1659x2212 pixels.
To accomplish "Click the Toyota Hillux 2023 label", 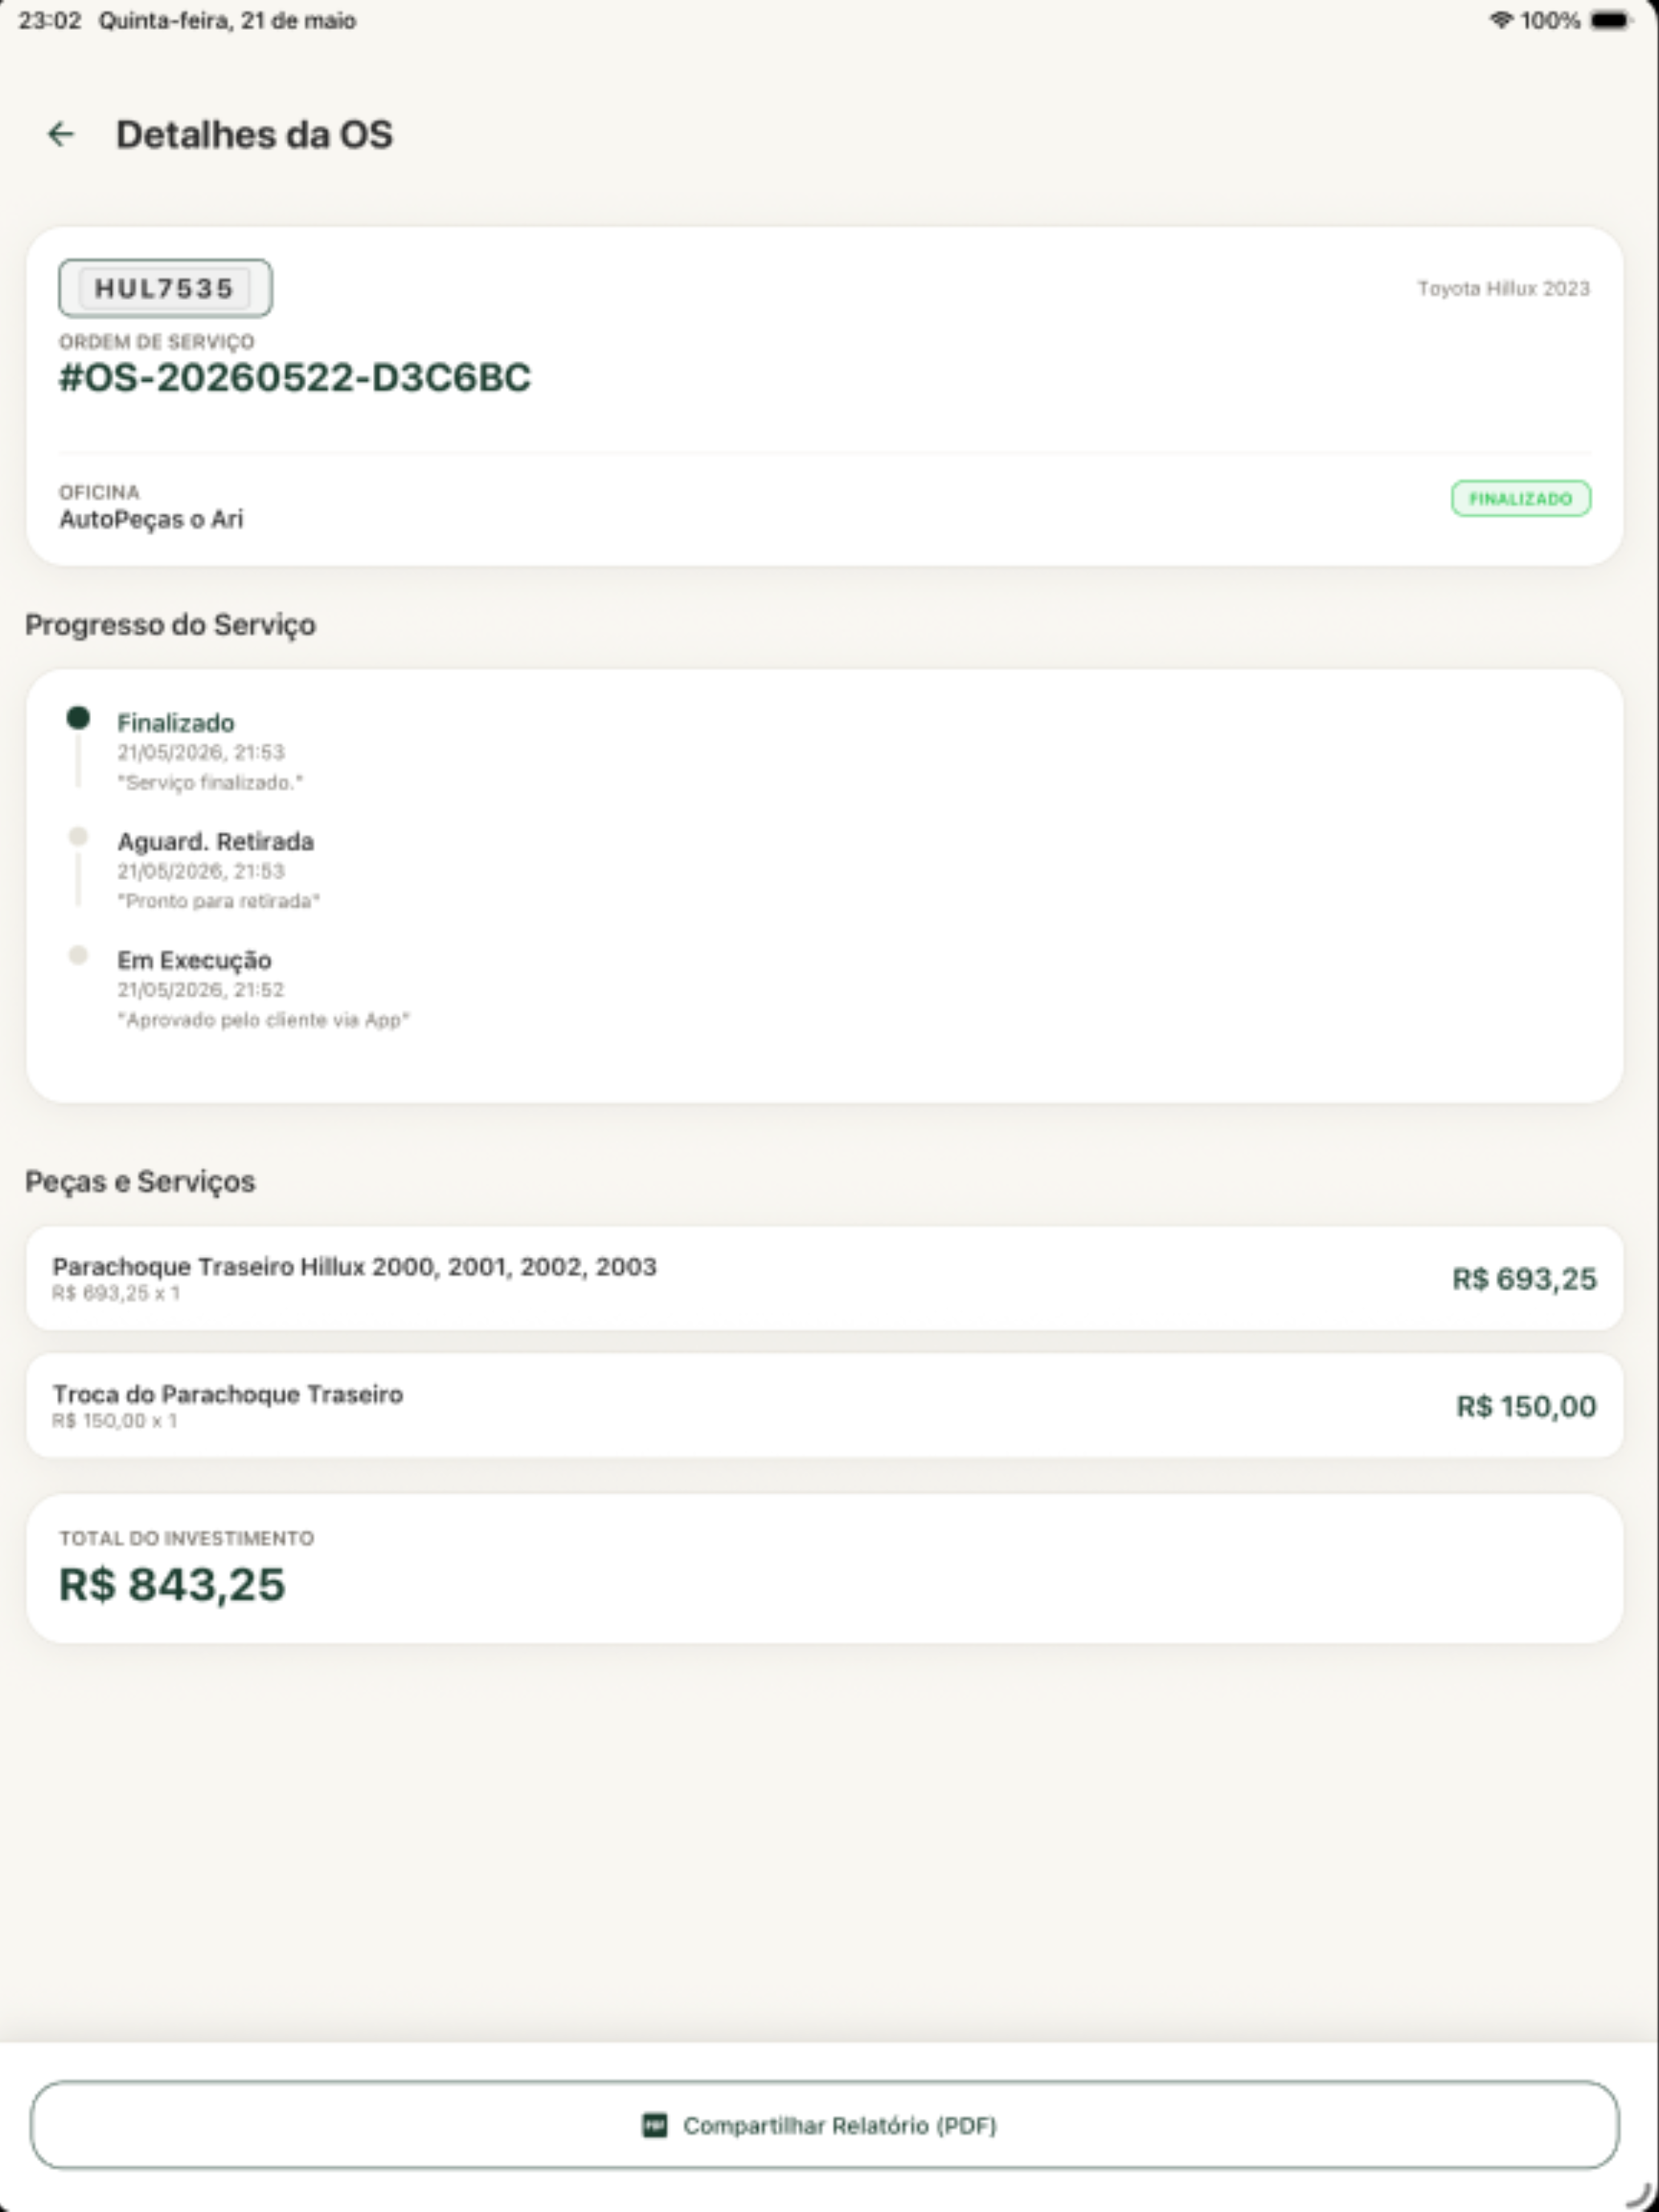I will (1503, 289).
